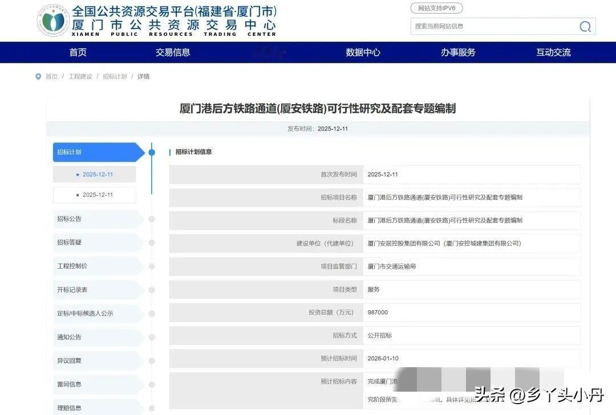Click the 项目类型 value 服务
This screenshot has width=616, height=415.
(374, 290)
